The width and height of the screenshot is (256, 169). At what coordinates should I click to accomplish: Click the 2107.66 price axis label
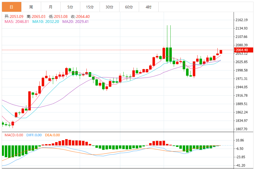pos(241,37)
